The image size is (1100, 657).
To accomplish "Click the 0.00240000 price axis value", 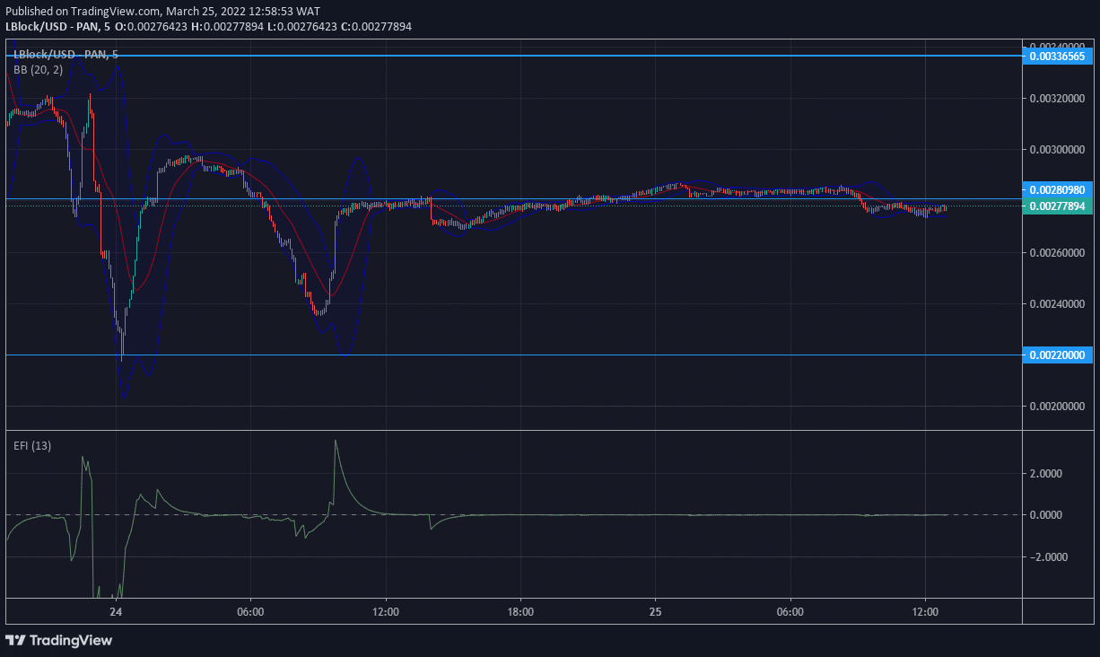I will pos(1056,303).
